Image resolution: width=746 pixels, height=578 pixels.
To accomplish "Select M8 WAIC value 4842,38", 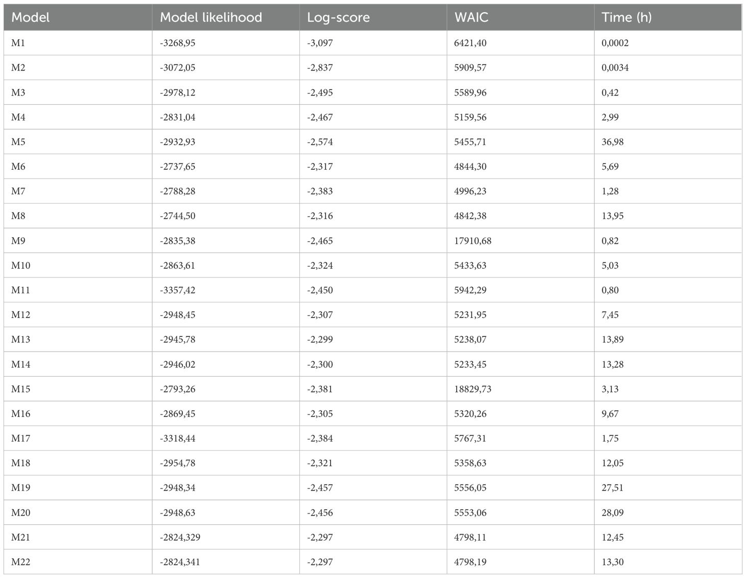I will pyautogui.click(x=470, y=216).
